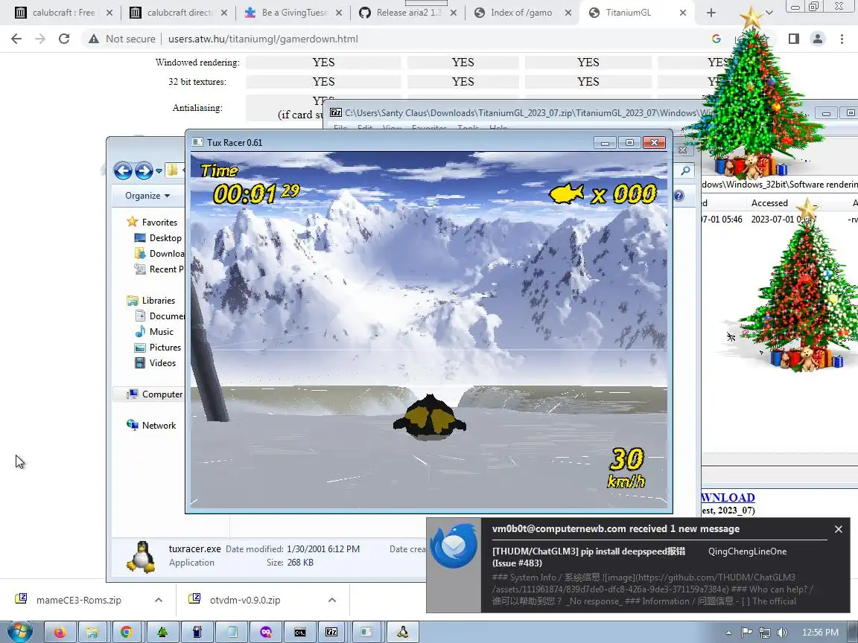
Task: Click the Not secure site info icon
Action: click(x=94, y=39)
